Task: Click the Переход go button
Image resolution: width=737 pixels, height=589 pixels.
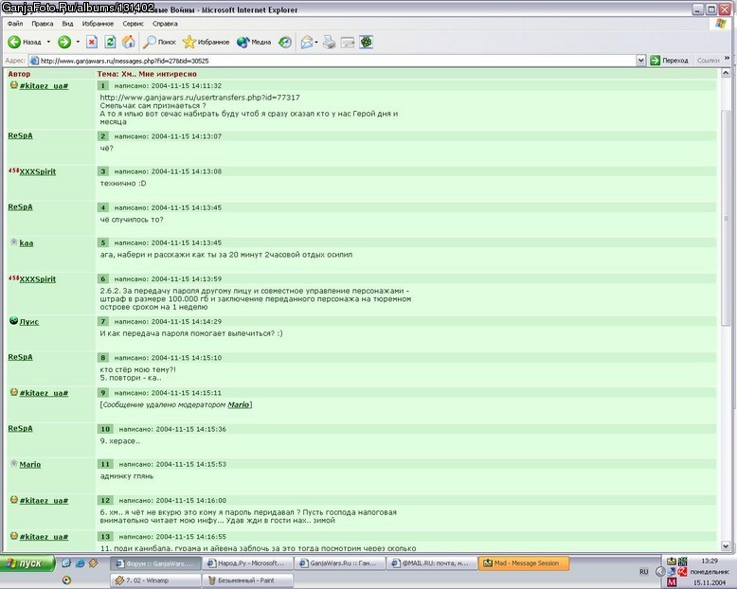Action: (x=670, y=61)
